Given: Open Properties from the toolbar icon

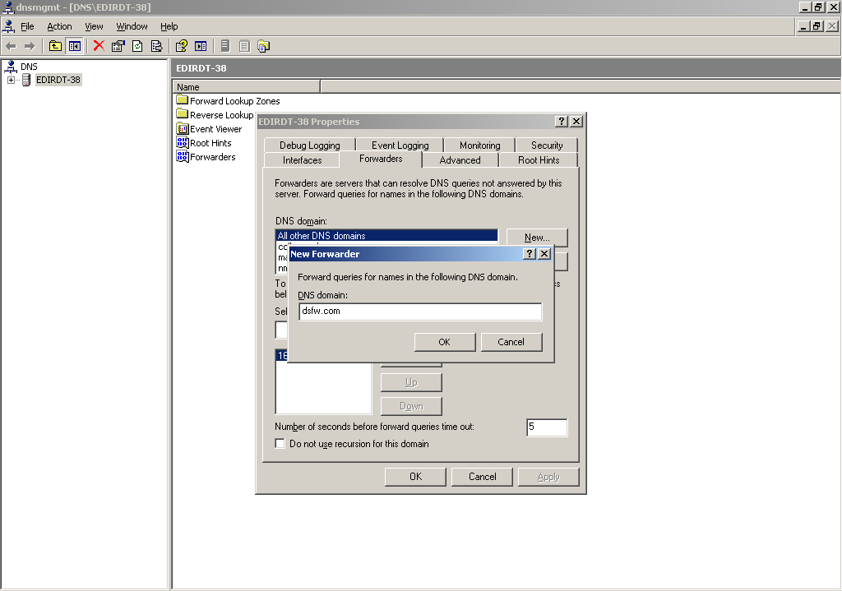Looking at the screenshot, I should pyautogui.click(x=118, y=46).
